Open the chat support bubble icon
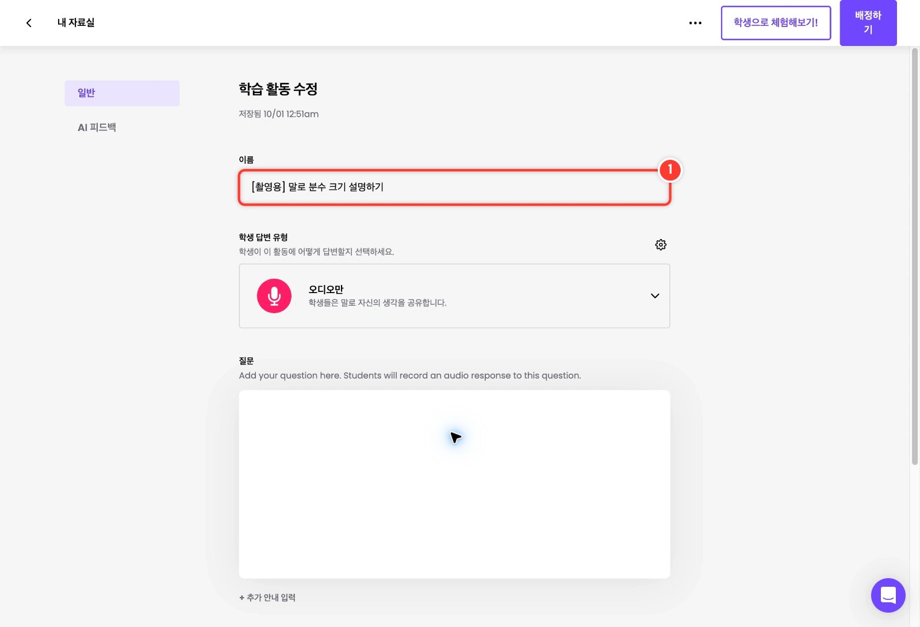Screen dimensions: 920x627 click(x=888, y=595)
